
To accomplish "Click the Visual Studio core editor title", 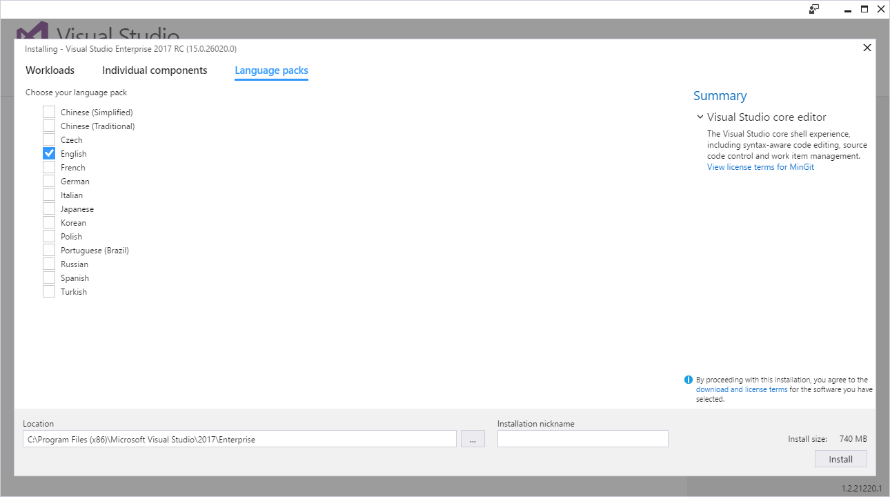I will (x=767, y=117).
